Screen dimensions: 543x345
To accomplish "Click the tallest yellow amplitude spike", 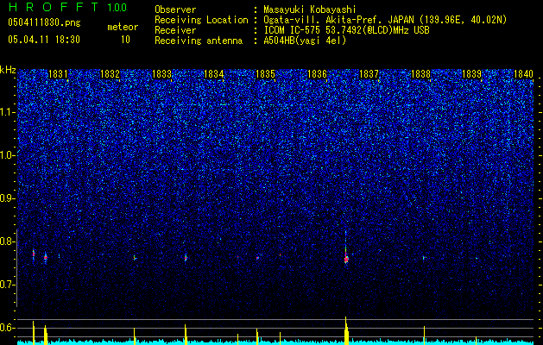I will [346, 329].
